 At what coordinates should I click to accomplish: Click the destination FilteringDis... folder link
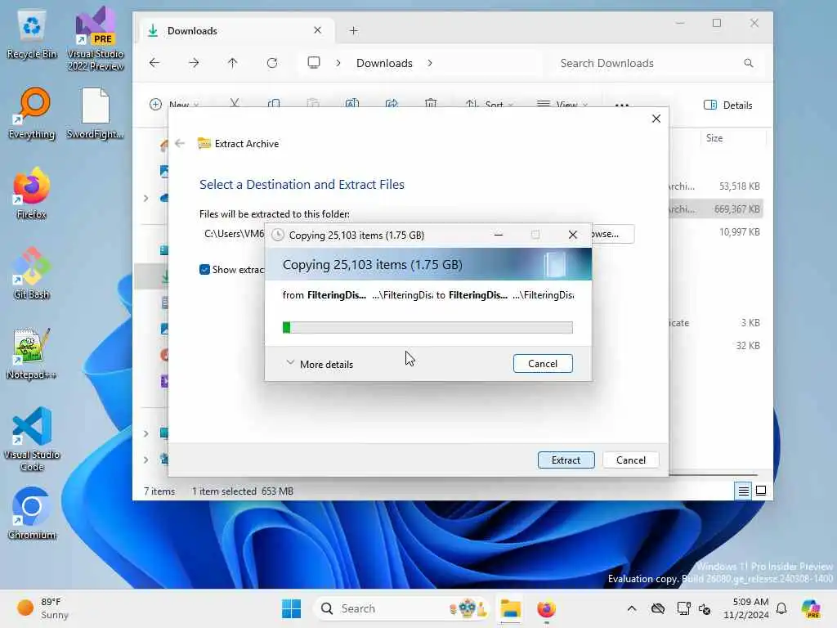click(478, 295)
